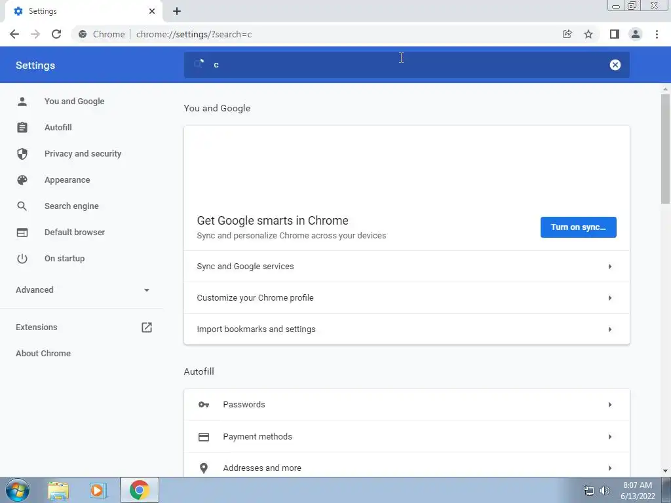
Task: Click the Turn on sync button
Action: (x=578, y=227)
